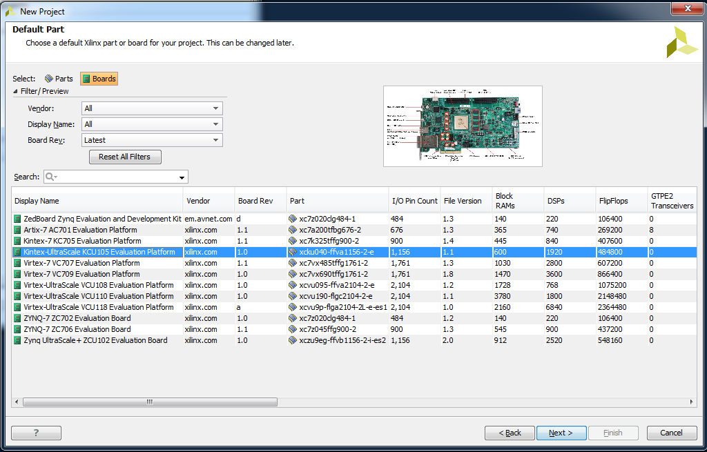Click the Virtex-7 VC709 board icon

click(x=17, y=274)
